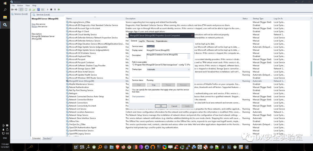Open the Windows Start logo in the sidebar
The height and width of the screenshot is (151, 313).
[5, 3]
